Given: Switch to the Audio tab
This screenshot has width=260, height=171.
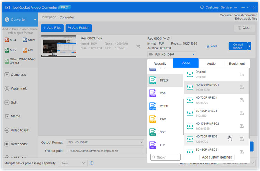Looking at the screenshot, I should [x=211, y=64].
